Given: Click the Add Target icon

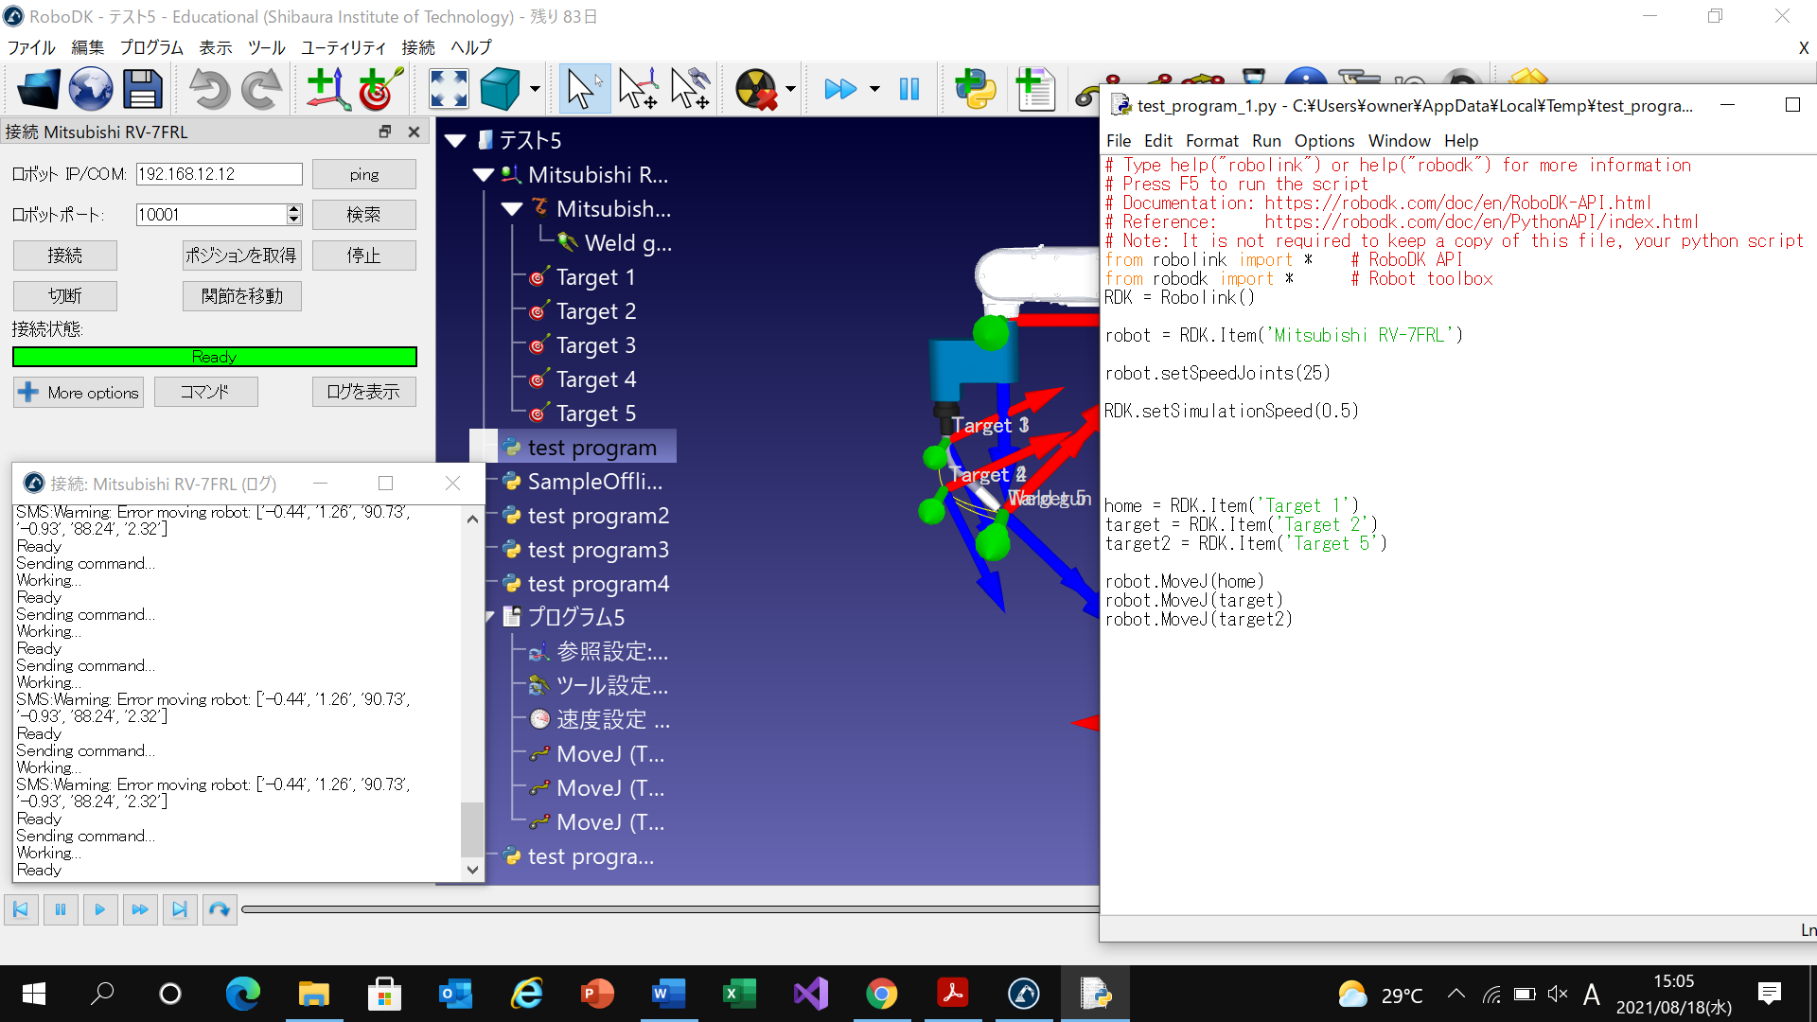Looking at the screenshot, I should pyautogui.click(x=381, y=90).
